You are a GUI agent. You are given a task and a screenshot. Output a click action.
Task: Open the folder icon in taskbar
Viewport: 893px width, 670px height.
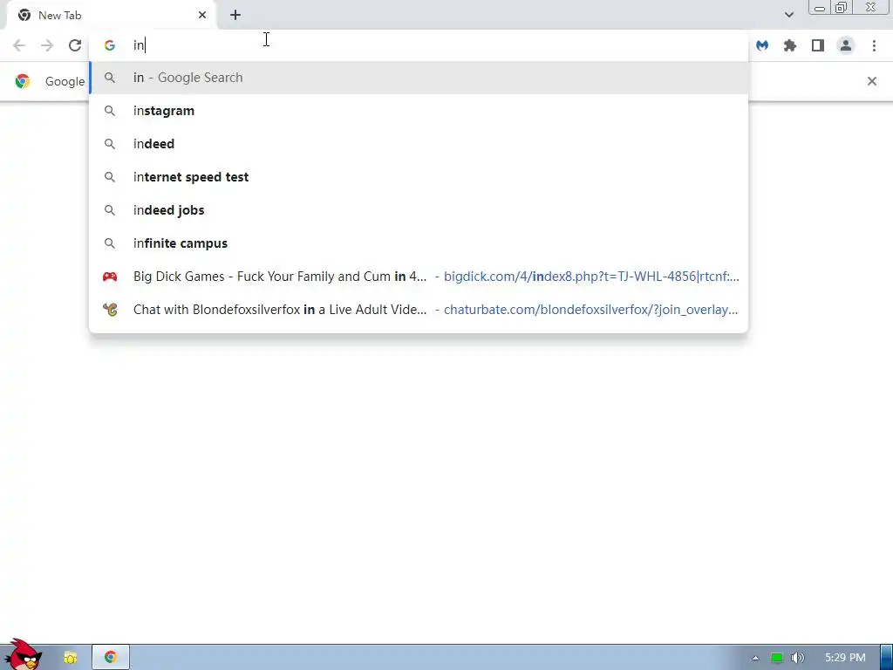click(x=70, y=658)
